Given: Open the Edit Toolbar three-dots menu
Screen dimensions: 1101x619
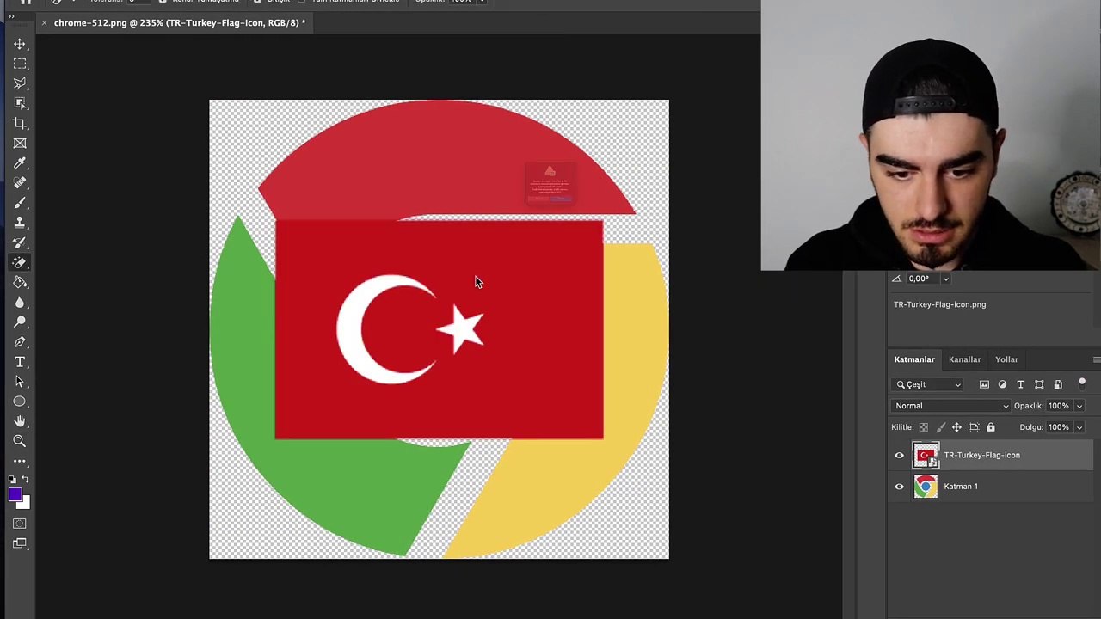Looking at the screenshot, I should tap(20, 462).
